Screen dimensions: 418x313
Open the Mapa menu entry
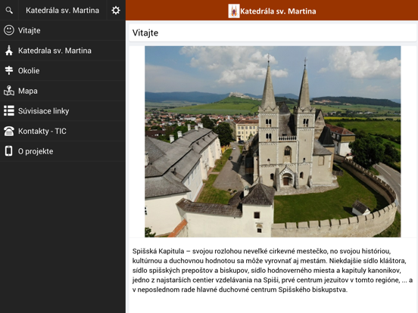point(63,91)
